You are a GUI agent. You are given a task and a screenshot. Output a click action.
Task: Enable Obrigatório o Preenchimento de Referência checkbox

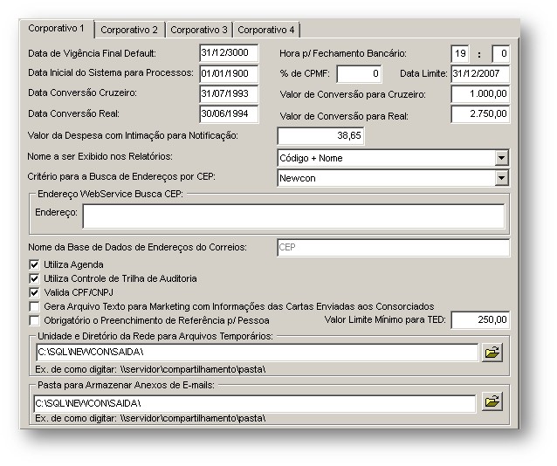[34, 320]
